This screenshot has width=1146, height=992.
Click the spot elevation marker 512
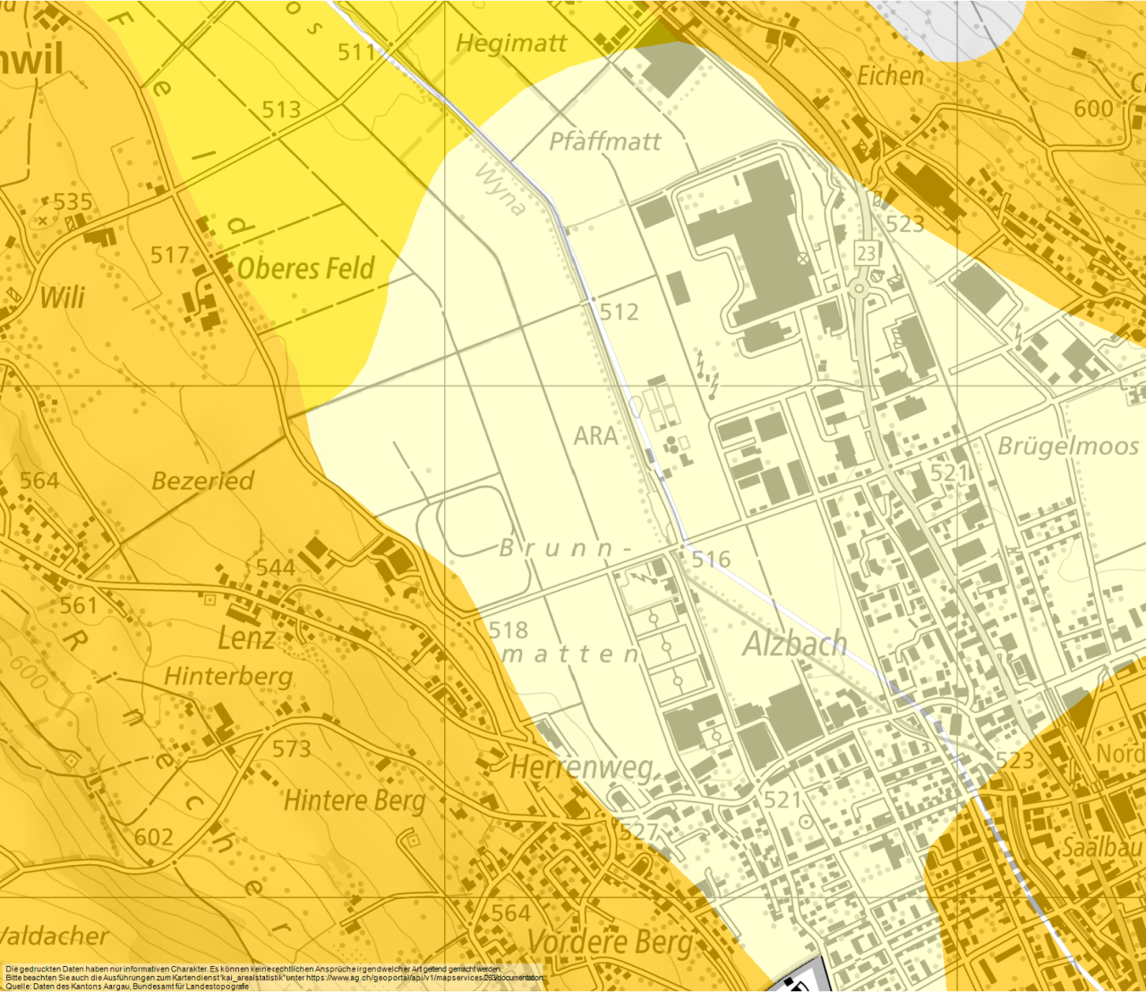click(x=620, y=312)
